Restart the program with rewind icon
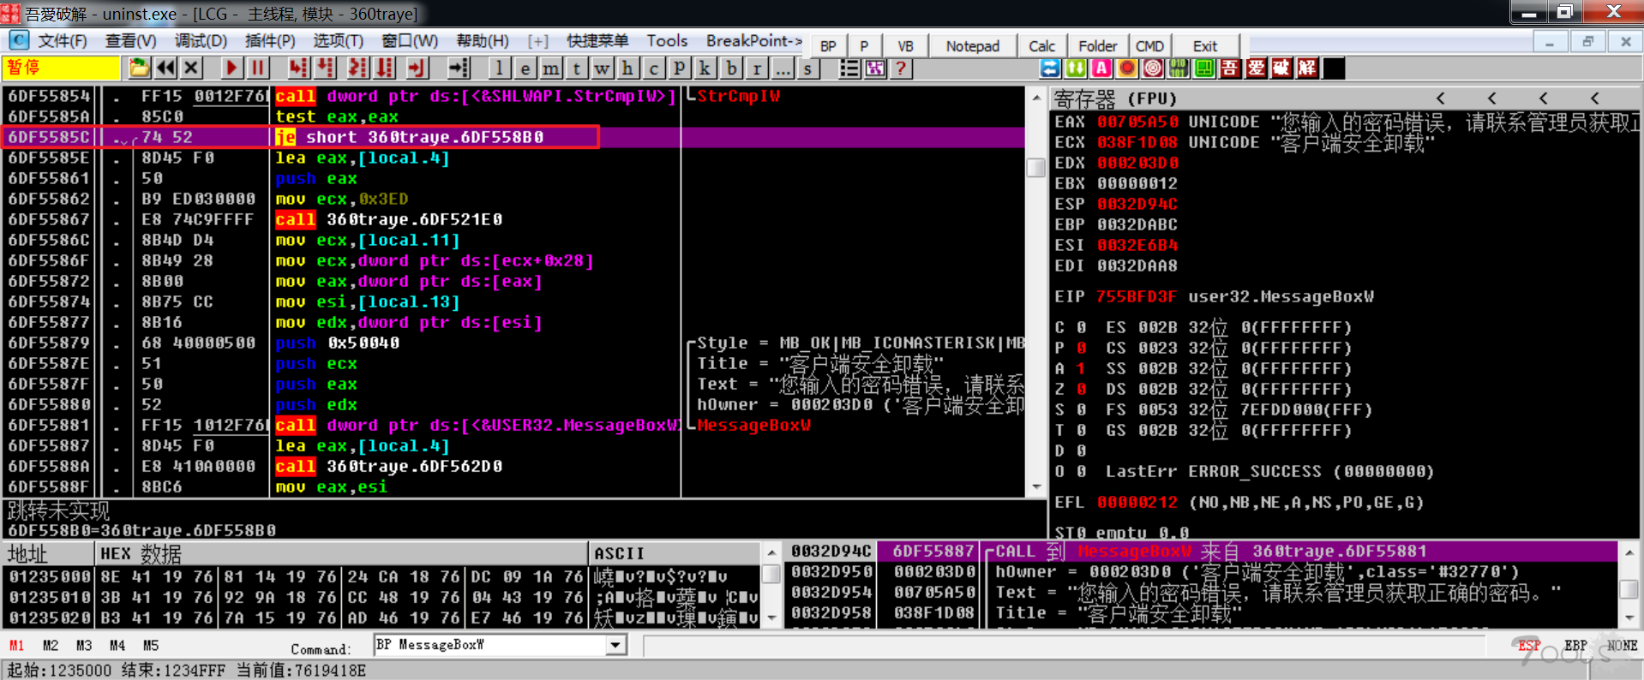This screenshot has width=1644, height=680. (x=165, y=69)
